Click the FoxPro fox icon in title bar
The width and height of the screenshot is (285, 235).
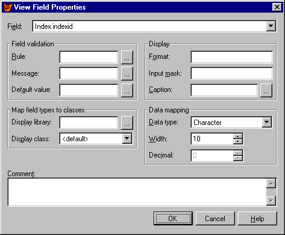(x=8, y=7)
